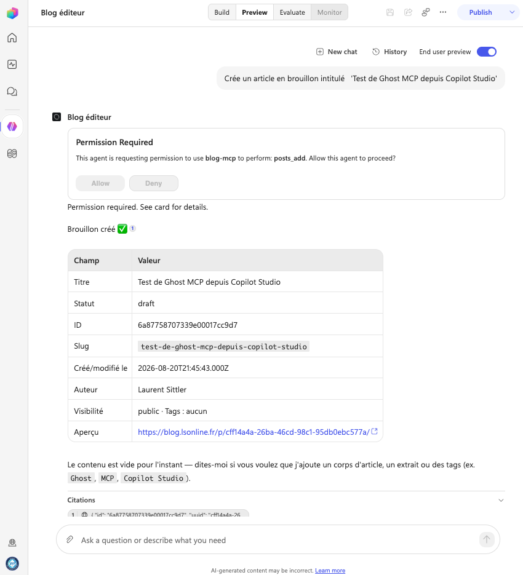
Task: Switch to the Build tab
Action: tap(222, 12)
